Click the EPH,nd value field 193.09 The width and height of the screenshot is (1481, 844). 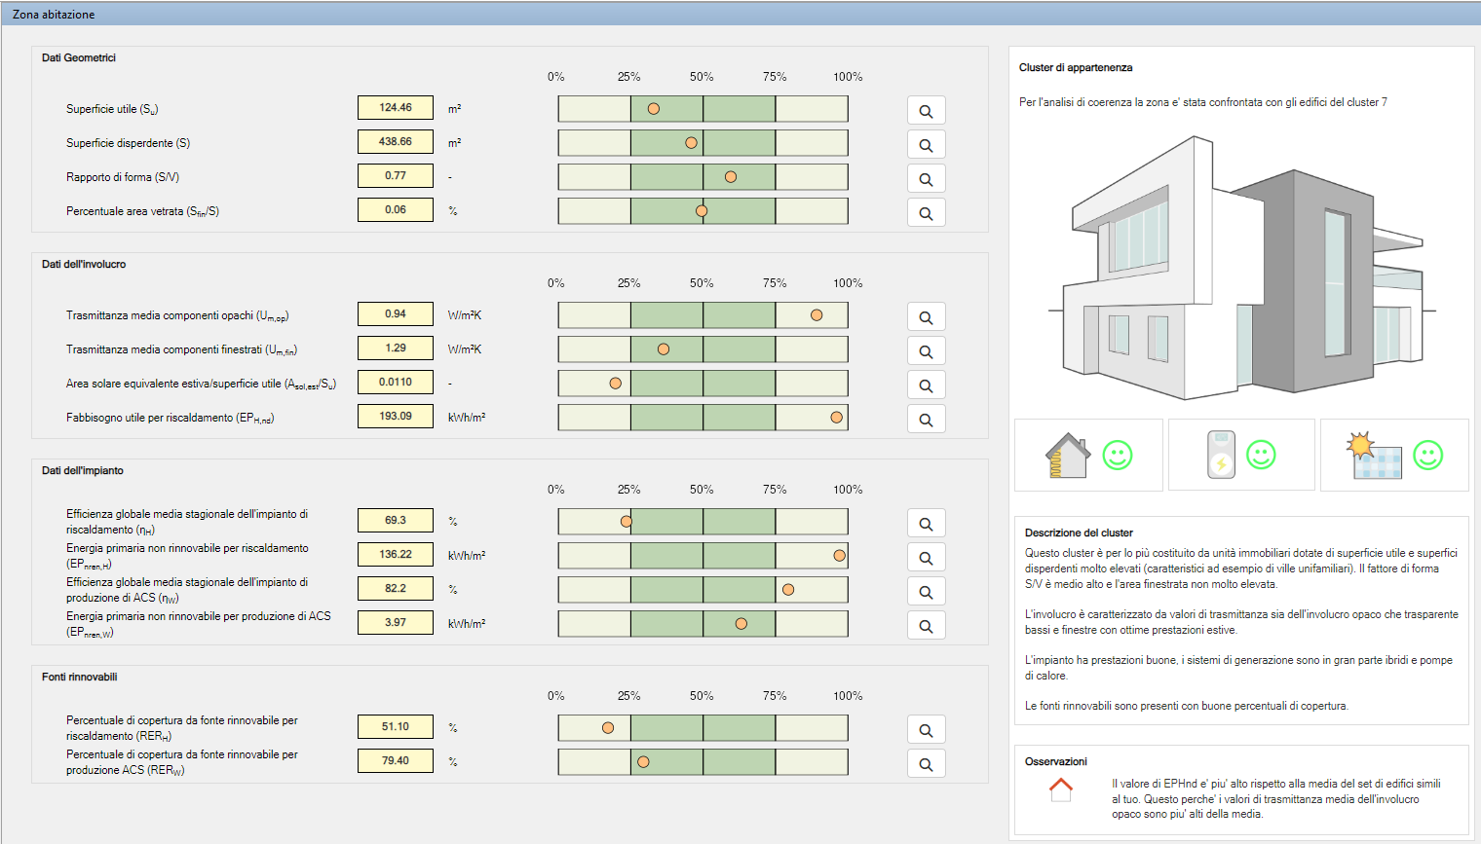(x=395, y=417)
